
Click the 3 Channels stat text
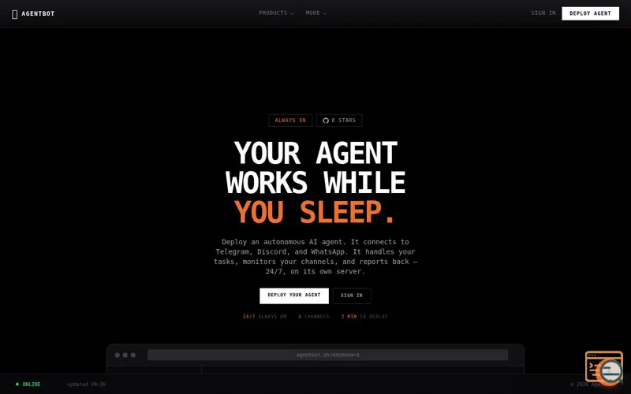[x=313, y=317]
